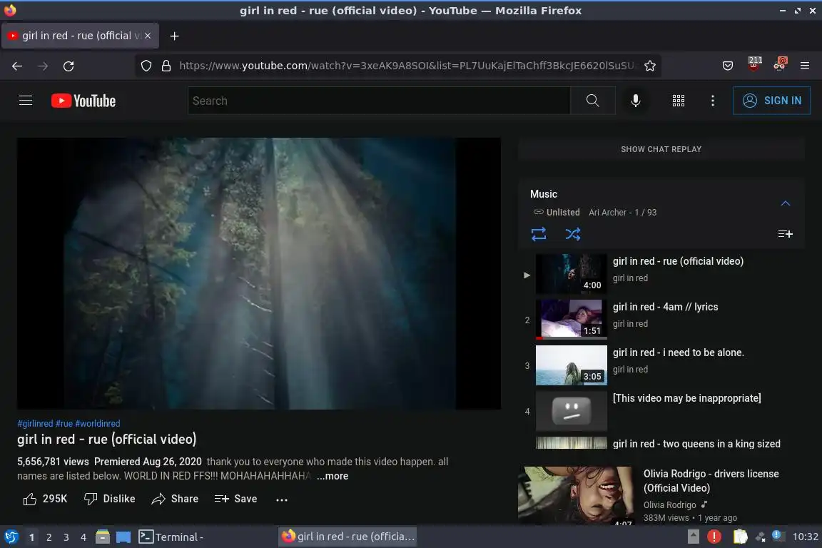The width and height of the screenshot is (822, 548).
Task: Click the 10:32 clock
Action: (x=805, y=537)
